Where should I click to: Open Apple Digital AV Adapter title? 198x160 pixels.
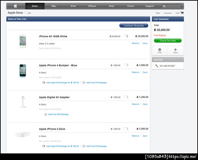pyautogui.click(x=54, y=97)
